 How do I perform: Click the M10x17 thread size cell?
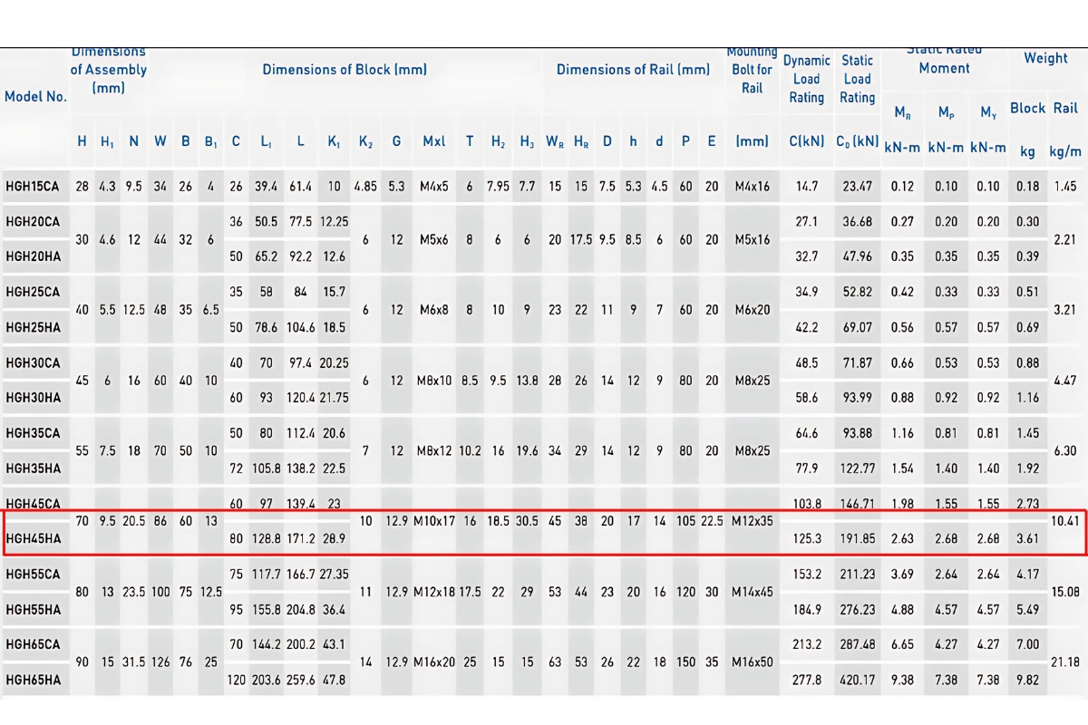pos(435,521)
